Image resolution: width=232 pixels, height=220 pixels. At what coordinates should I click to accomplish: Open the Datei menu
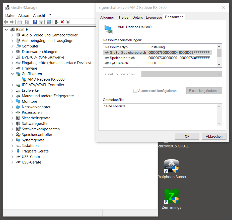(10, 16)
